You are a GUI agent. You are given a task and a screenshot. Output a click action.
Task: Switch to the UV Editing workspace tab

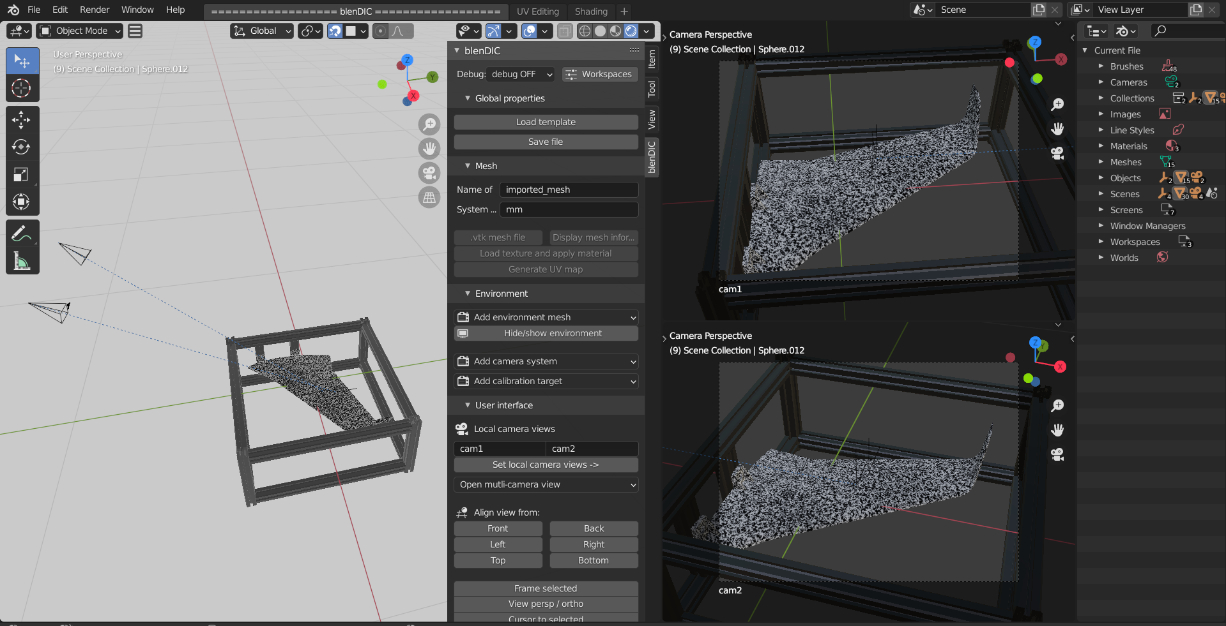click(538, 11)
